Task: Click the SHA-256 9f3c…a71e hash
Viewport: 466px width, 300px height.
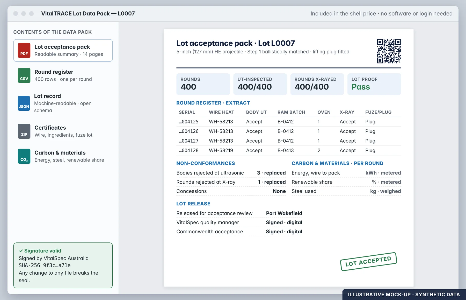Action: (x=45, y=265)
